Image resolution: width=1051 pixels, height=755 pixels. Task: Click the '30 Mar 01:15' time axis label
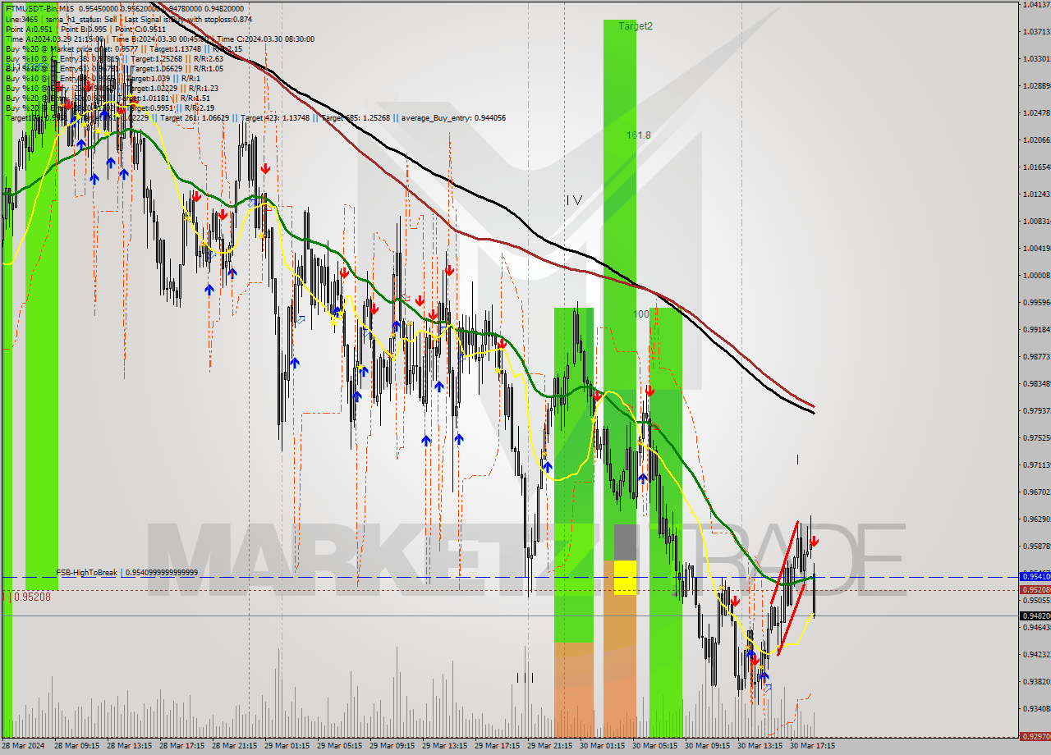(602, 746)
